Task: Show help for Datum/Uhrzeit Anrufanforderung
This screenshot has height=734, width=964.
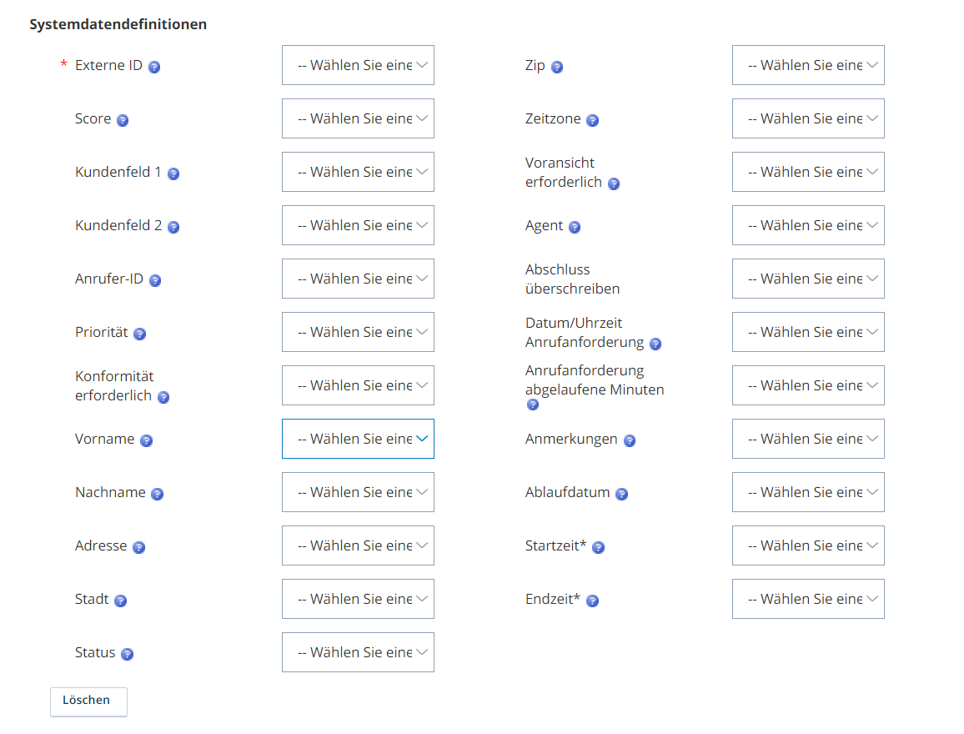Action: coord(655,344)
